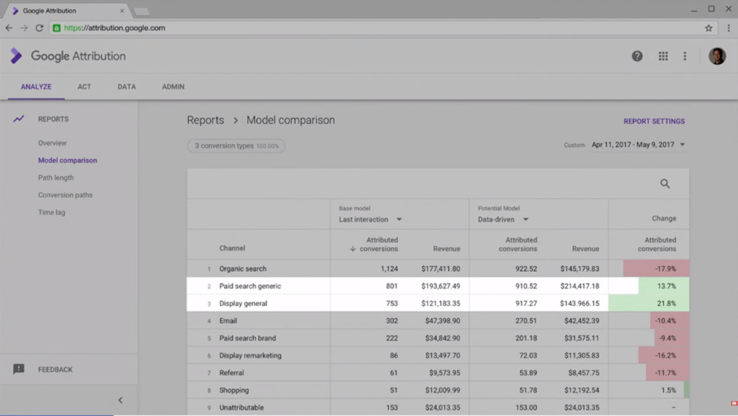
Task: Click the Reports breadcrumb link
Action: (205, 120)
